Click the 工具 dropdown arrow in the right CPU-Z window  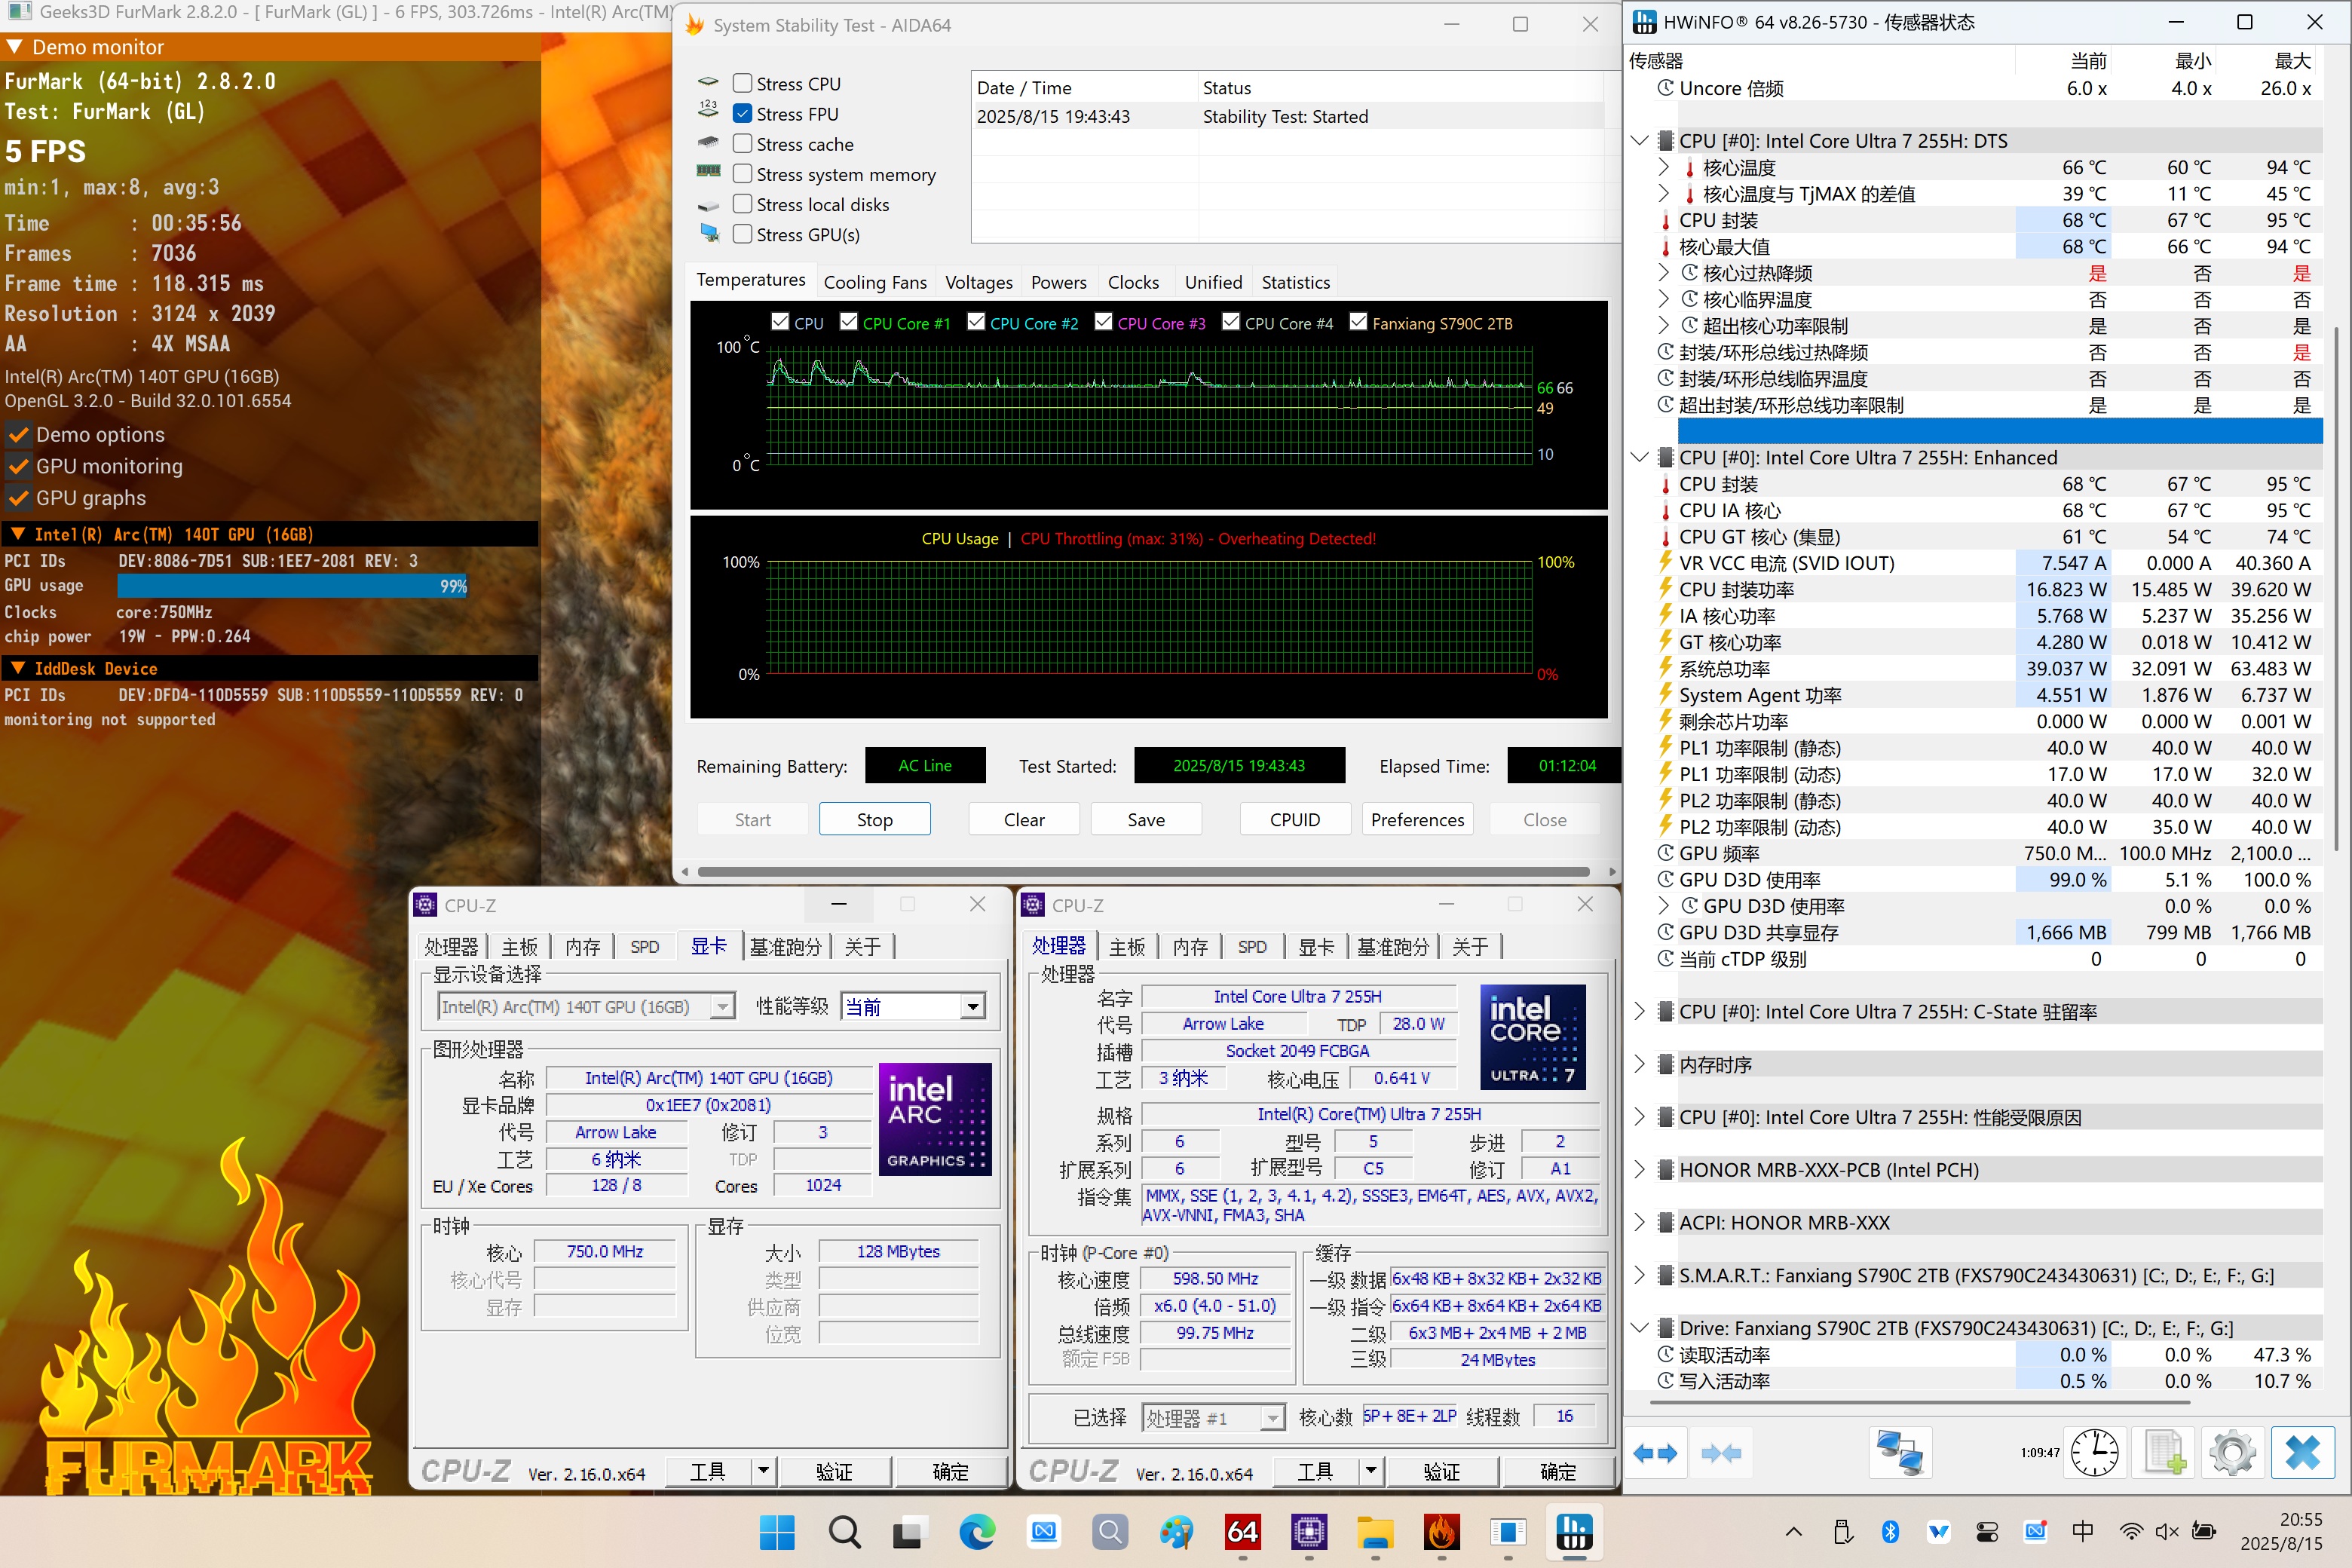tap(1370, 1471)
